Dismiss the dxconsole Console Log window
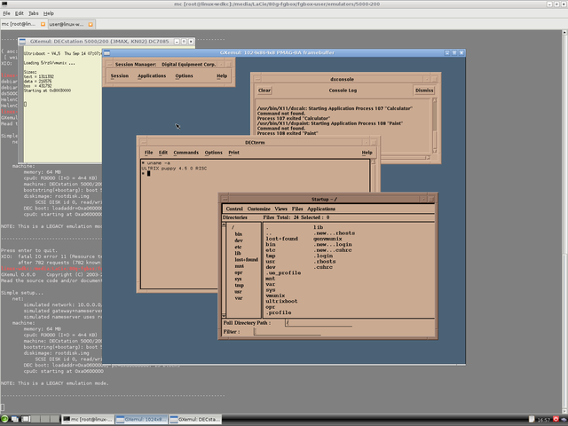This screenshot has height=426, width=568. pos(424,90)
